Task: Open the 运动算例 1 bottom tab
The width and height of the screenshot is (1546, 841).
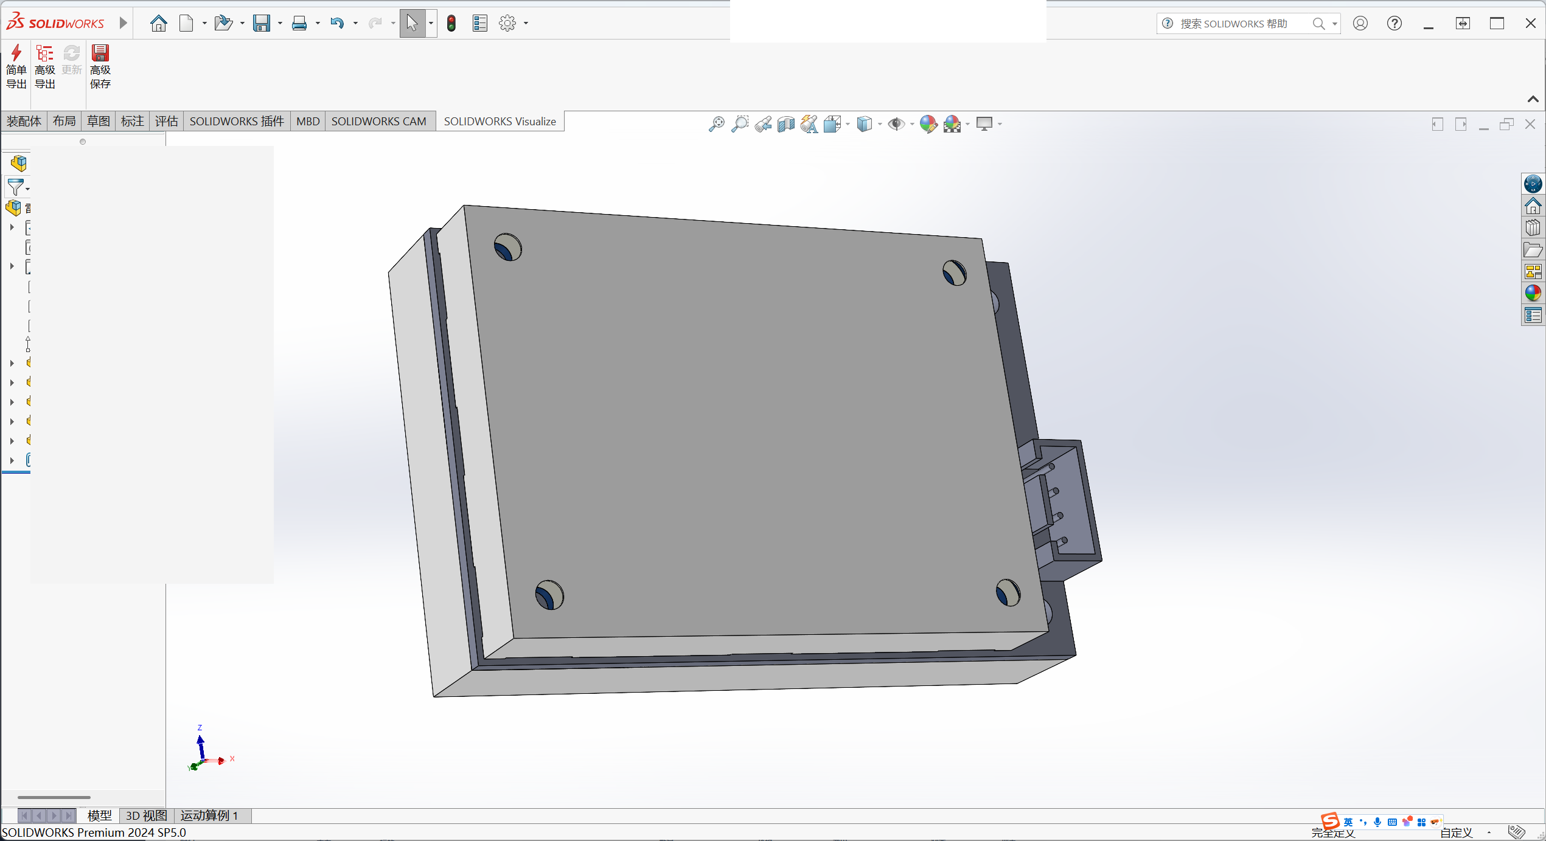Action: click(x=209, y=815)
